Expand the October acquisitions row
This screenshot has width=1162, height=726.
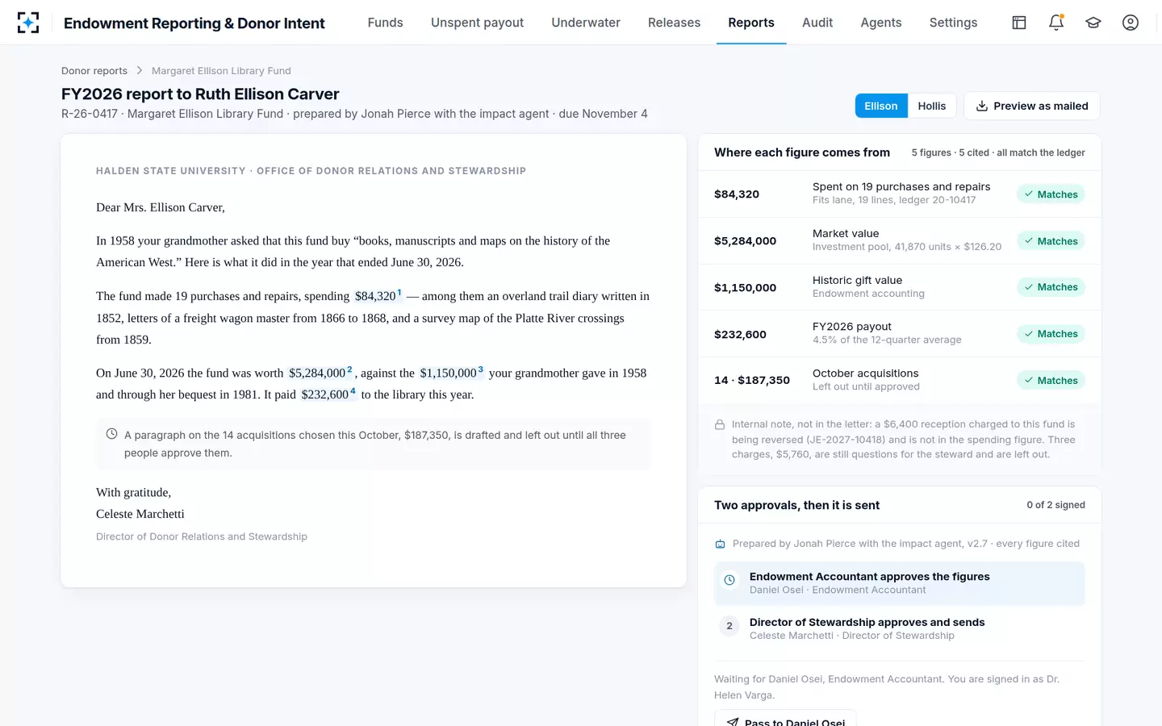900,380
